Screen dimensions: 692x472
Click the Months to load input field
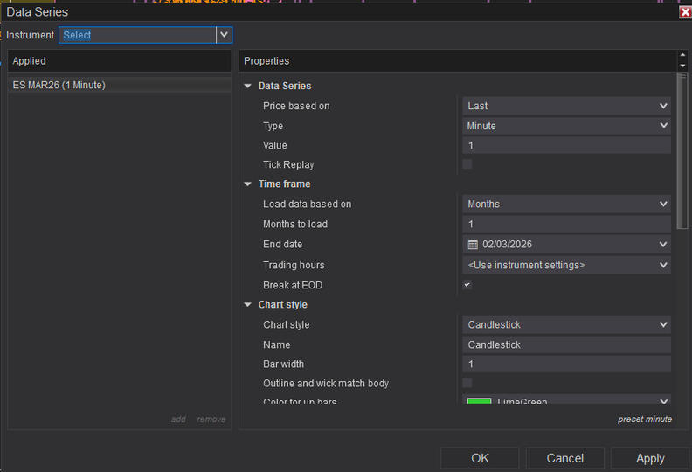click(566, 225)
